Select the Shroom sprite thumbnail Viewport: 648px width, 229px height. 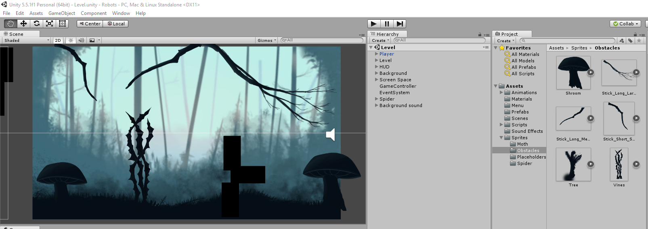[x=573, y=73]
